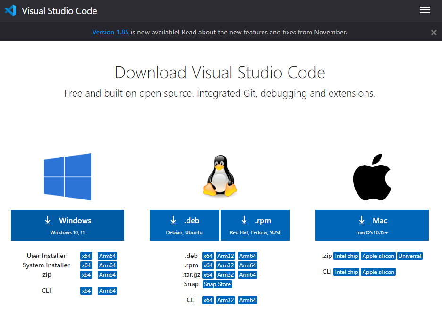Select x64 in the Linux .deb row
The height and width of the screenshot is (323, 442).
coord(208,256)
